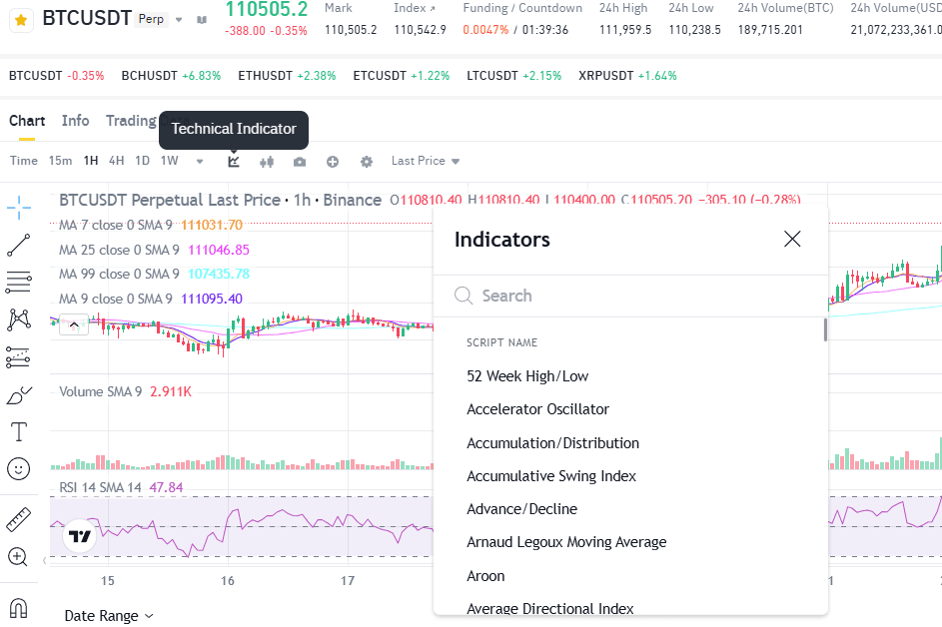Click the ETHUSDT ticker in the strip
The width and height of the screenshot is (942, 627).
pos(287,76)
